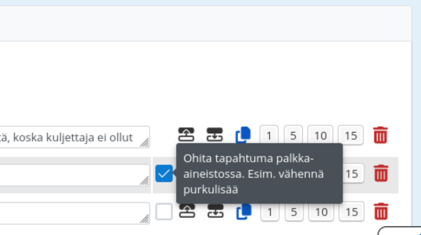The width and height of the screenshot is (421, 235).
Task: Copy the bottom row with blue copy icon
Action: (244, 212)
